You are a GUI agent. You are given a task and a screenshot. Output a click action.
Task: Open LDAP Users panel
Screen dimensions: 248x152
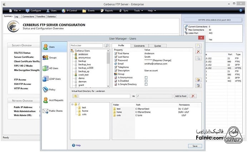(x=54, y=78)
